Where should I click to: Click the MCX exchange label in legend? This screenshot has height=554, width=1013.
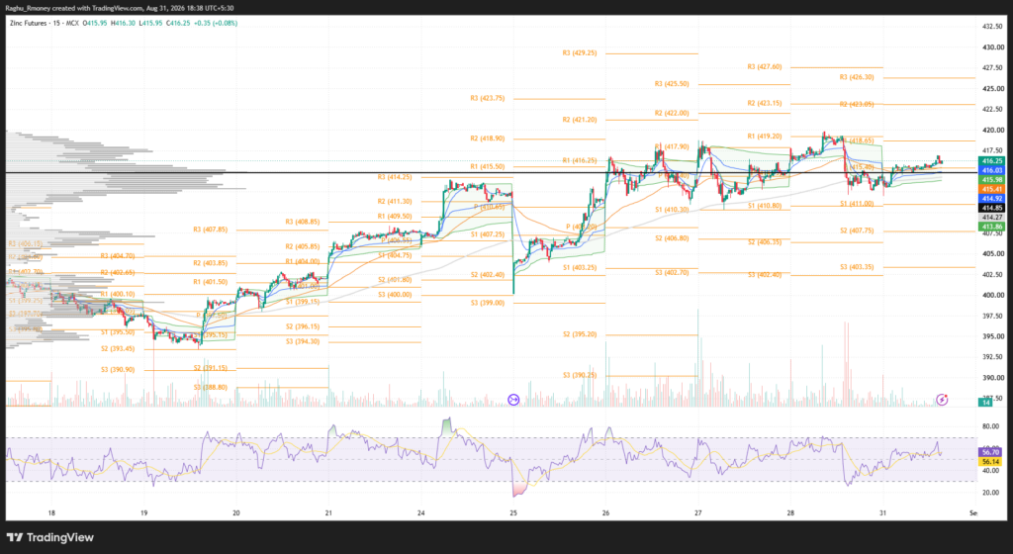[71, 23]
